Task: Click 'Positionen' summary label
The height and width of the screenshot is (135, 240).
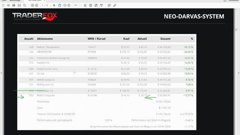Action: click(43, 102)
